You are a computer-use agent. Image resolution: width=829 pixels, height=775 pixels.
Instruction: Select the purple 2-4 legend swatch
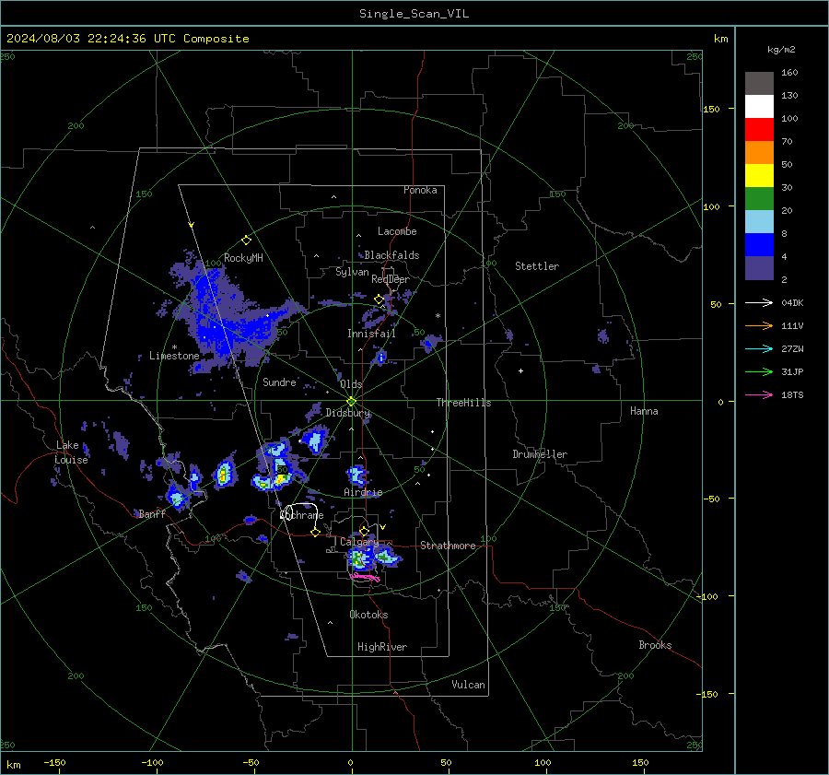pos(759,267)
